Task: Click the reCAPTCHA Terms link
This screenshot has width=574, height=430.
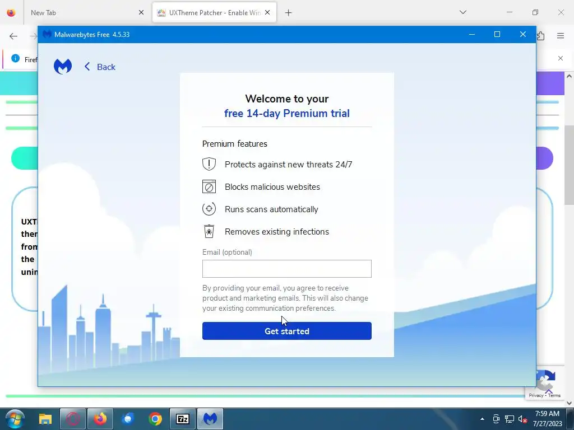Action: 554,395
